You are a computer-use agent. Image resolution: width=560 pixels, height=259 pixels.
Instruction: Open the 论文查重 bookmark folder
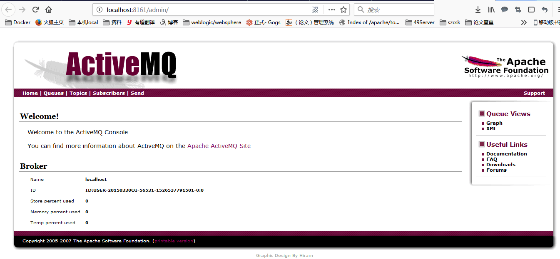479,22
